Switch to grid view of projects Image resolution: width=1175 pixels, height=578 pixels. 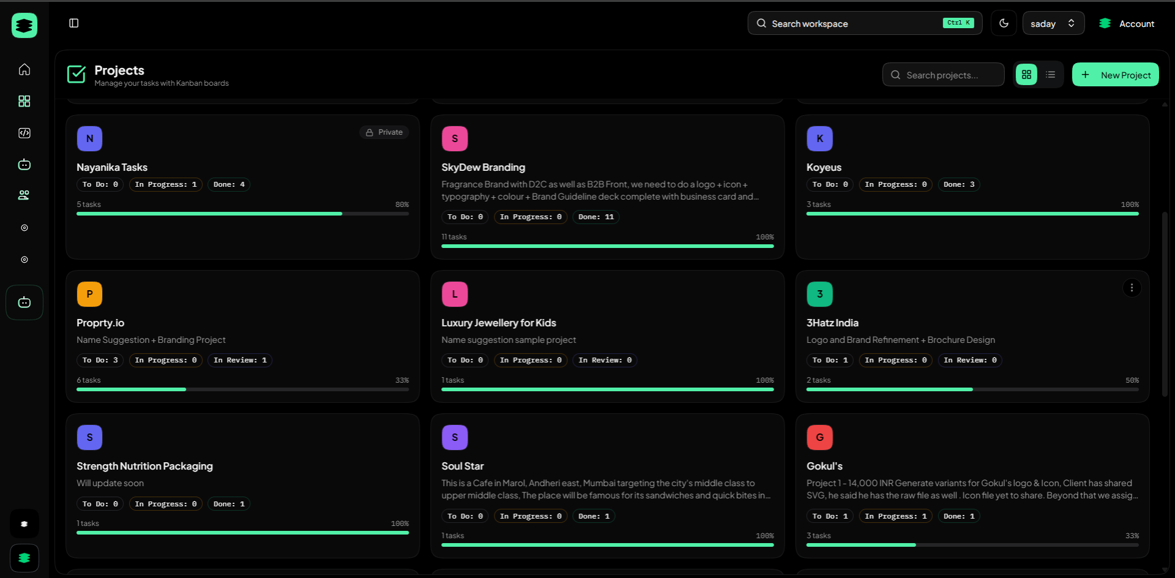(1027, 75)
